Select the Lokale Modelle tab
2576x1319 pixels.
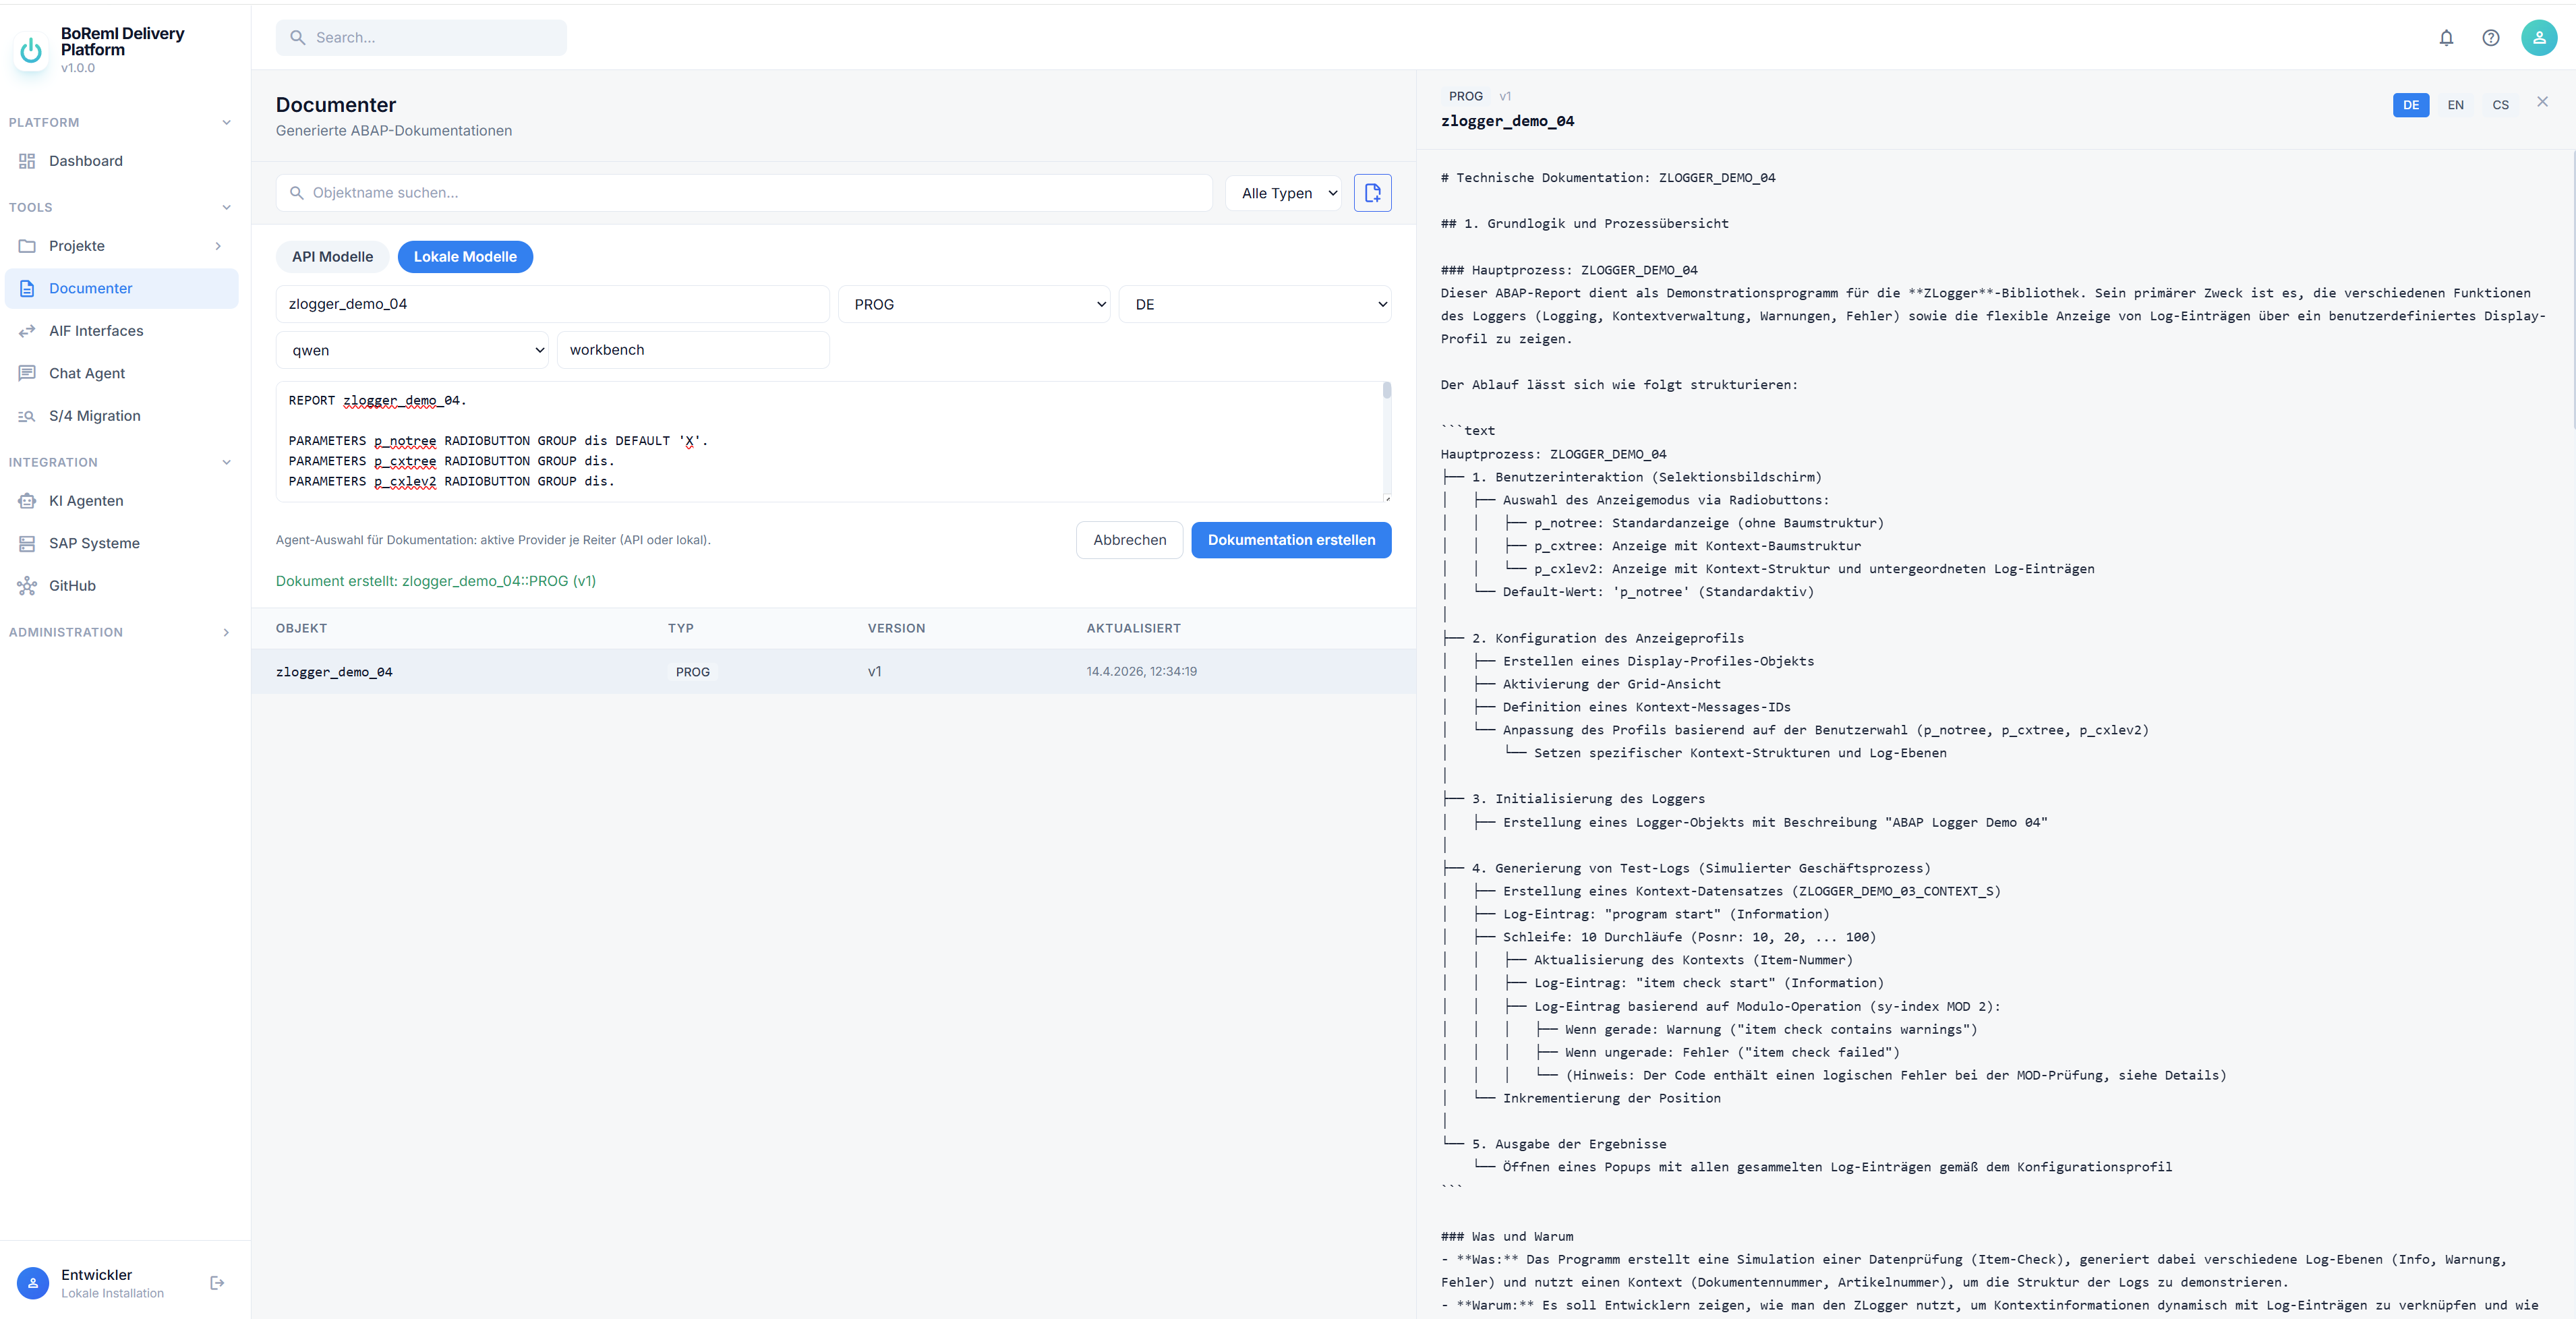[465, 257]
